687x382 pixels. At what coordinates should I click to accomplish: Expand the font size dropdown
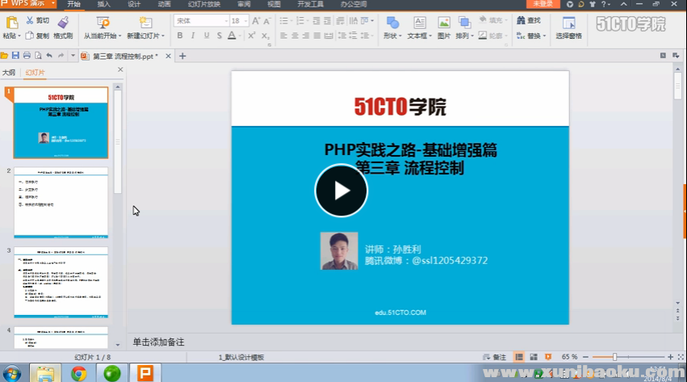(x=245, y=21)
